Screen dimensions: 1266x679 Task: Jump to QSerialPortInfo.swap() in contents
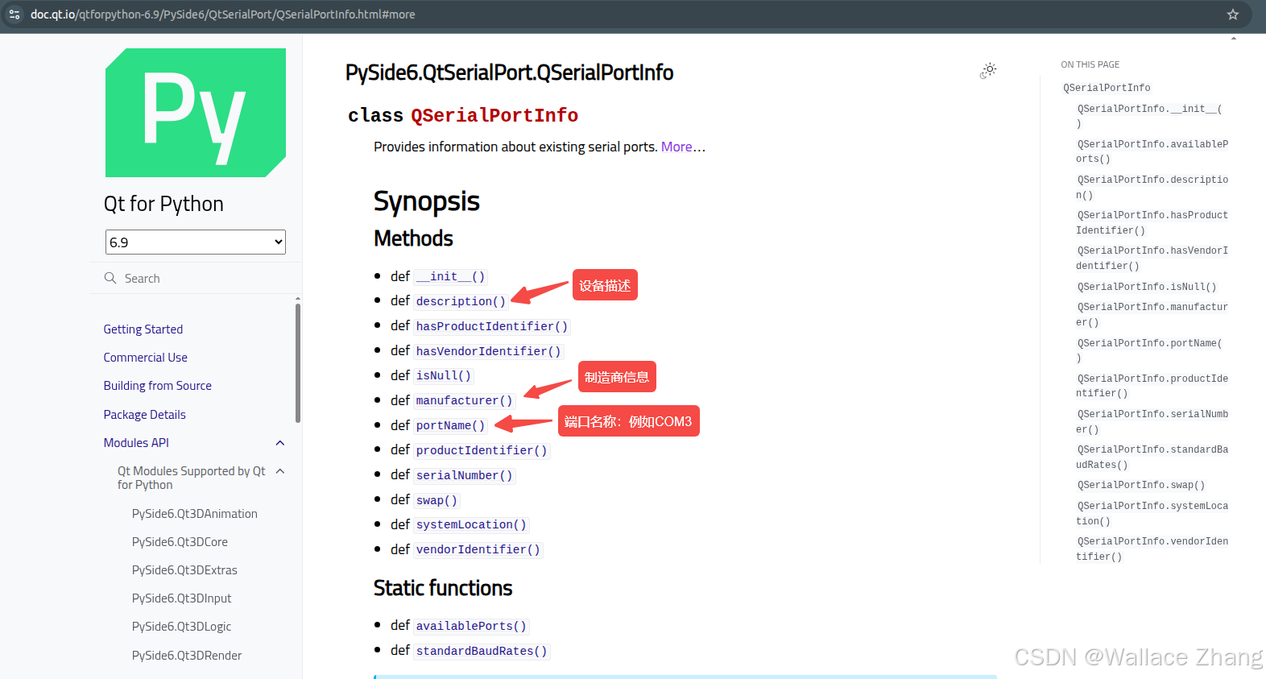[x=1141, y=485]
